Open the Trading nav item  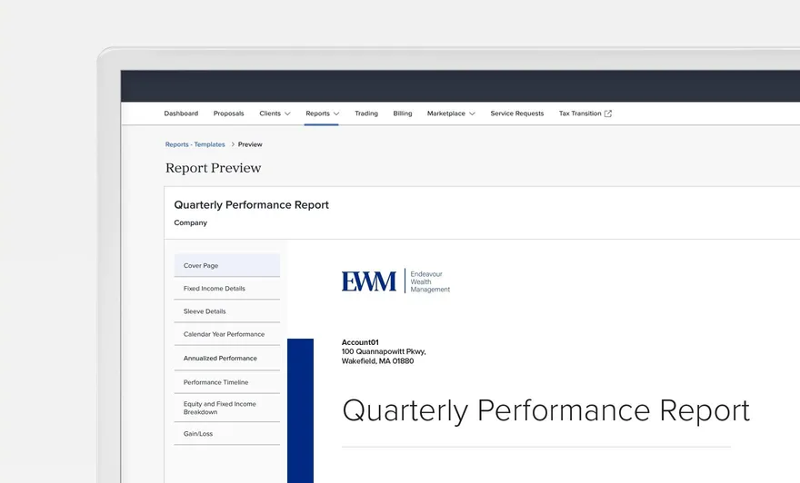[x=366, y=113]
